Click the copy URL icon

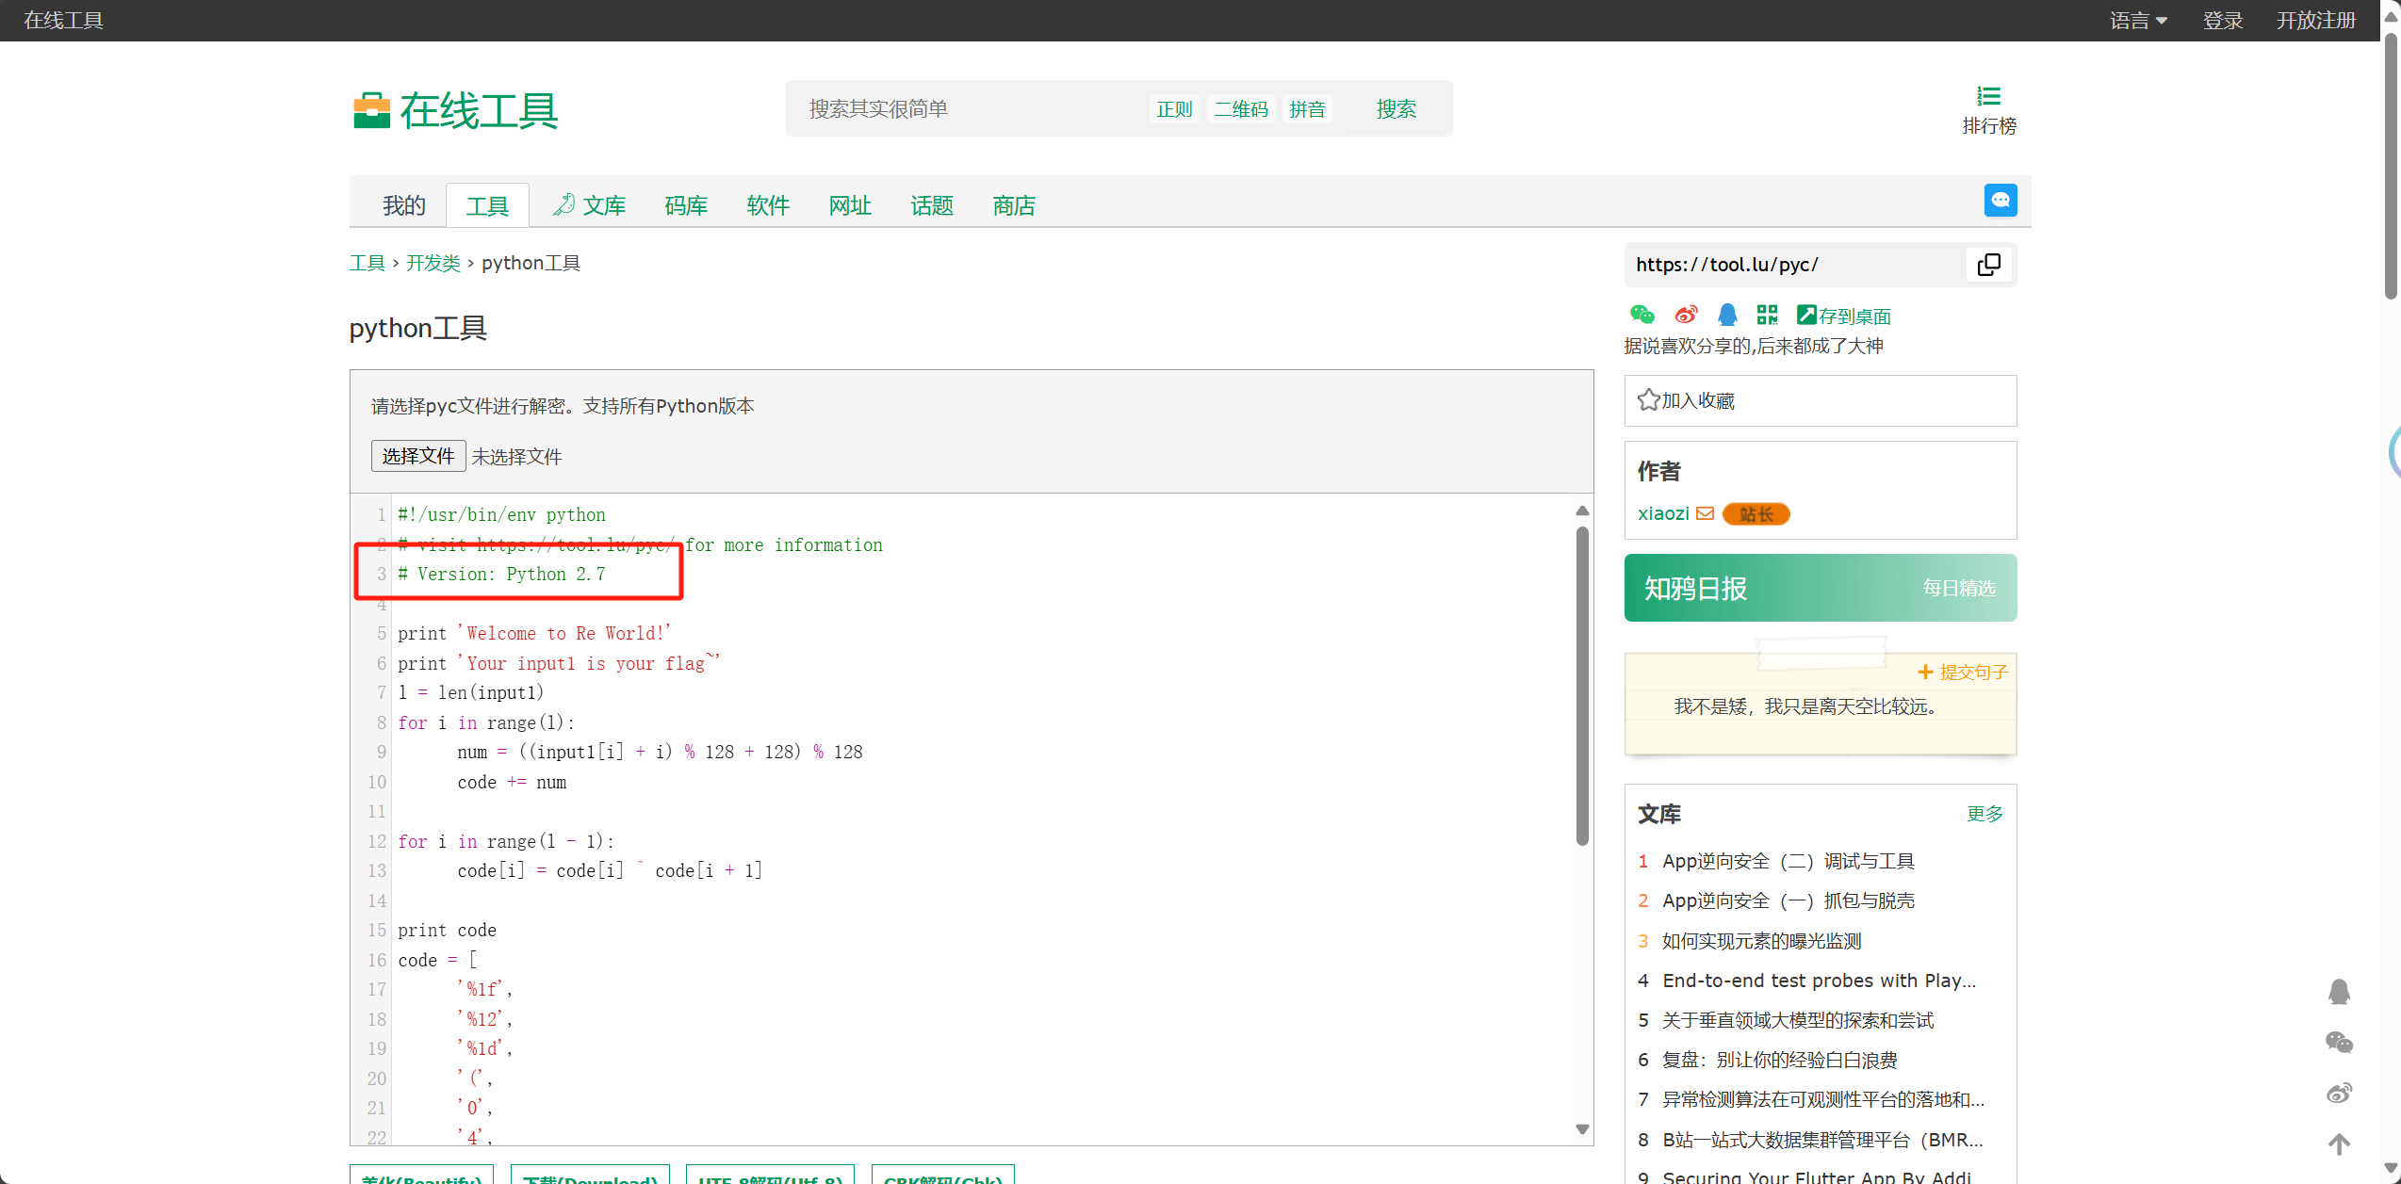[1988, 265]
